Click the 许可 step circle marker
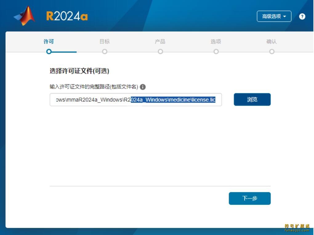This screenshot has width=314, height=235. point(49,52)
